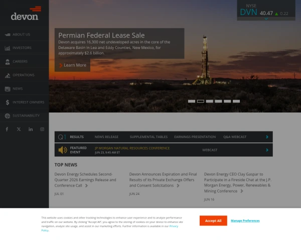Open the JP Morgan Natural Resources Conference link
301x240 pixels.
[x=132, y=148]
